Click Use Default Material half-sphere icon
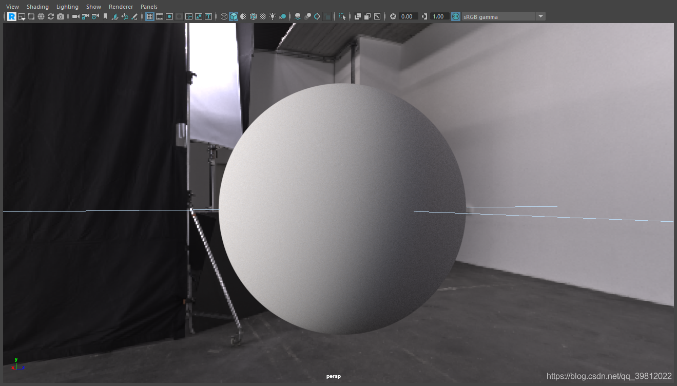 243,16
